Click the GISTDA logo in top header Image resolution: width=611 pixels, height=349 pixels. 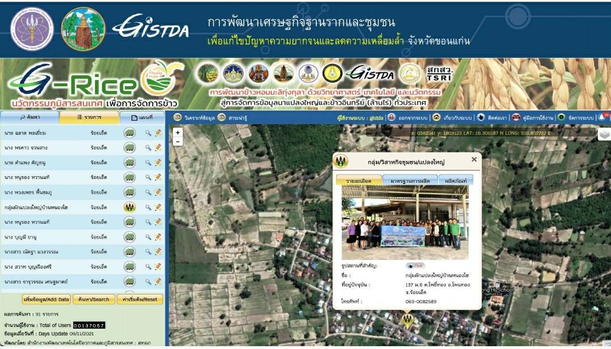click(x=151, y=27)
